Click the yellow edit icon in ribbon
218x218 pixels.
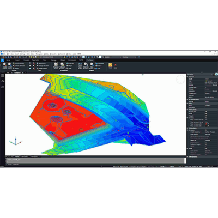coord(110,65)
